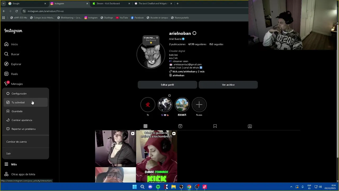Open Google Chrome from taskbar
Image resolution: width=339 pixels, height=191 pixels.
189,187
